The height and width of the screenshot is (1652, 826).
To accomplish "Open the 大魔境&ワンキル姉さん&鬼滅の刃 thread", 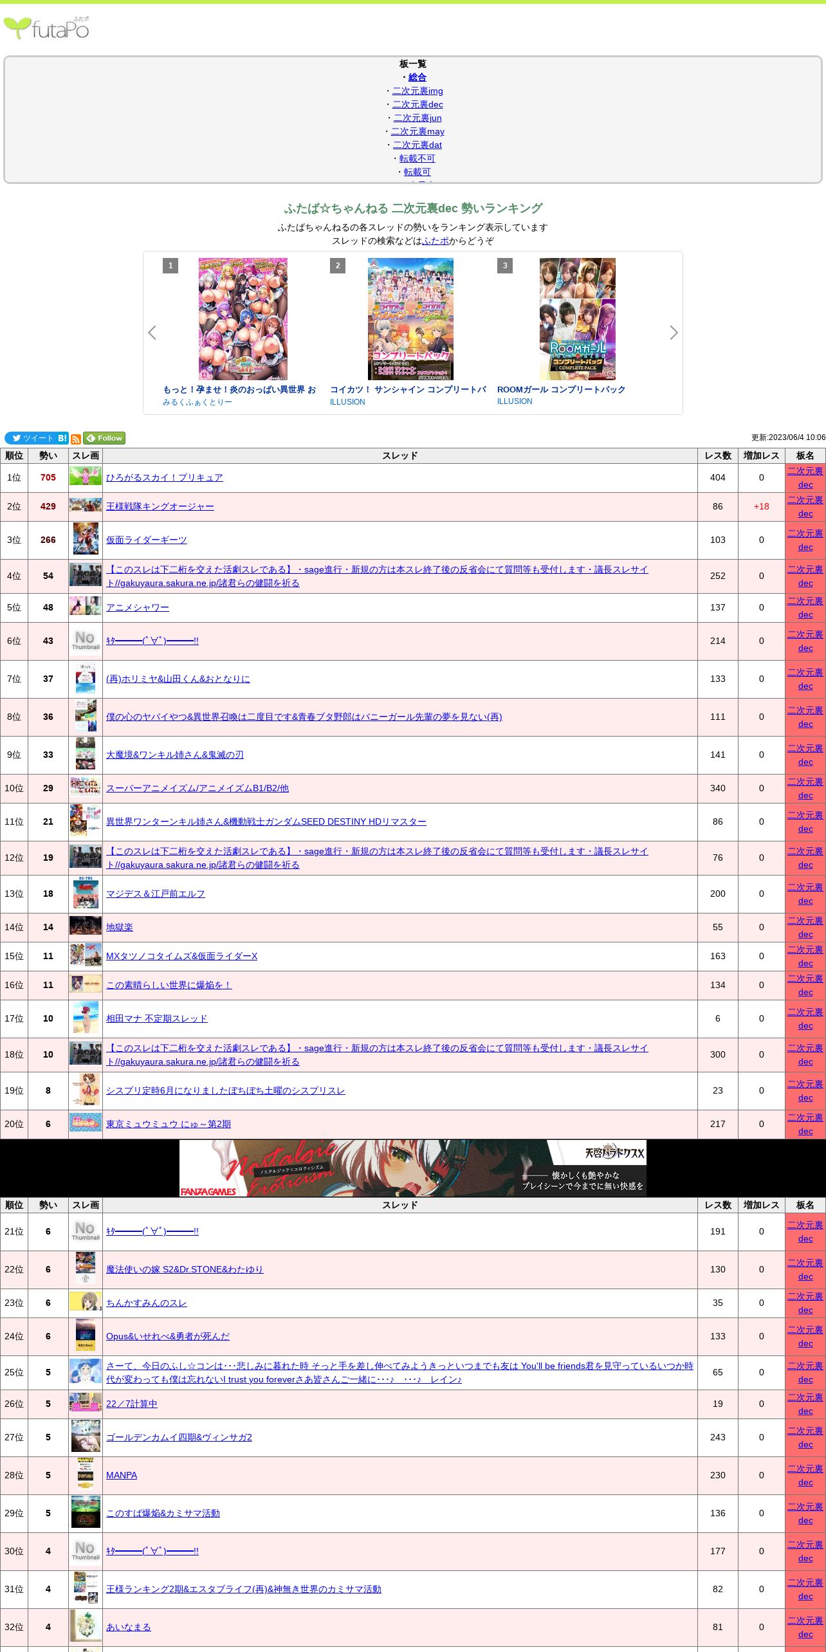I will pos(175,755).
